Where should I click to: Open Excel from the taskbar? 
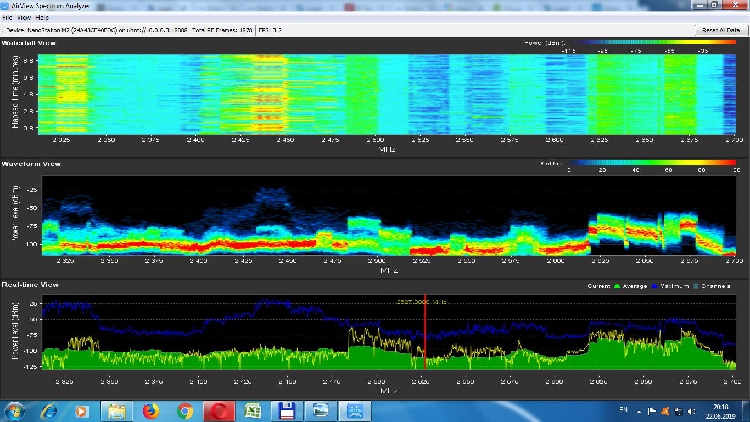(x=253, y=410)
